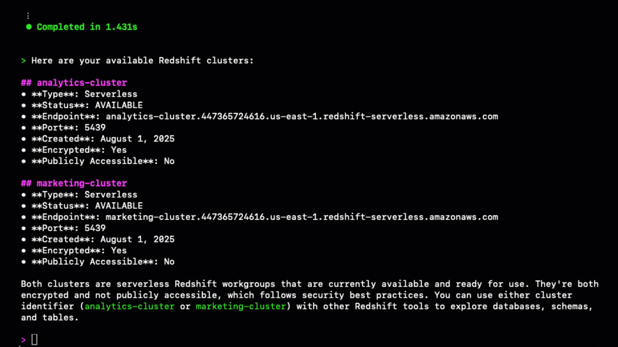Click the '##' marker before analytics-cluster
The image size is (618, 347).
(26, 83)
